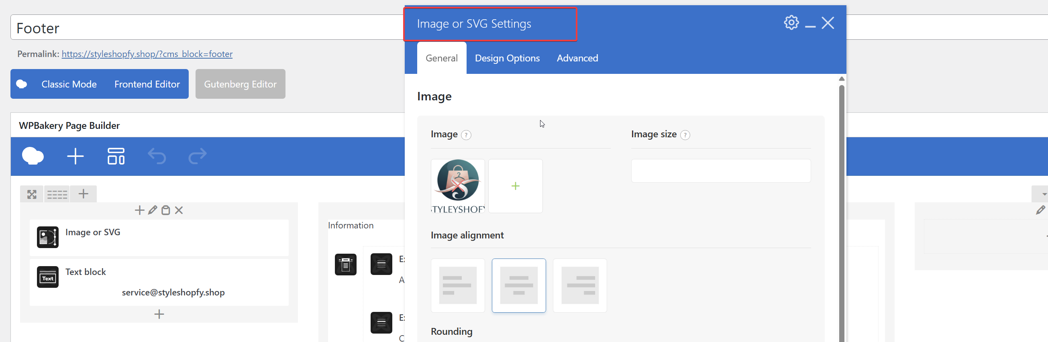
Task: Click the scroll-up arrow of the settings panel
Action: click(841, 79)
